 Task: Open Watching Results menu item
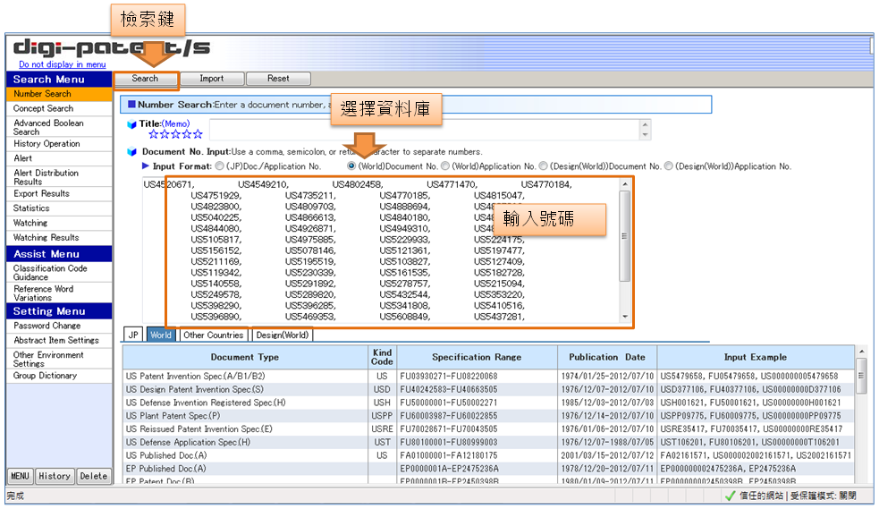click(x=59, y=238)
